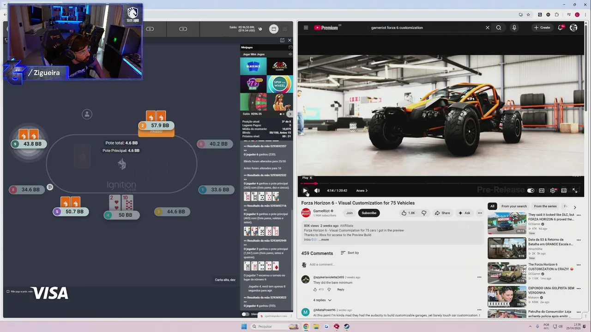Open YouTube player settings gear
The width and height of the screenshot is (591, 332).
[x=553, y=190]
